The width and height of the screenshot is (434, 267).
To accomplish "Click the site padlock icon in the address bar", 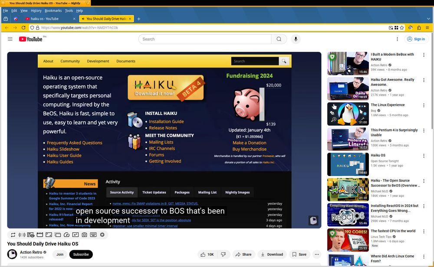I will tap(38, 28).
